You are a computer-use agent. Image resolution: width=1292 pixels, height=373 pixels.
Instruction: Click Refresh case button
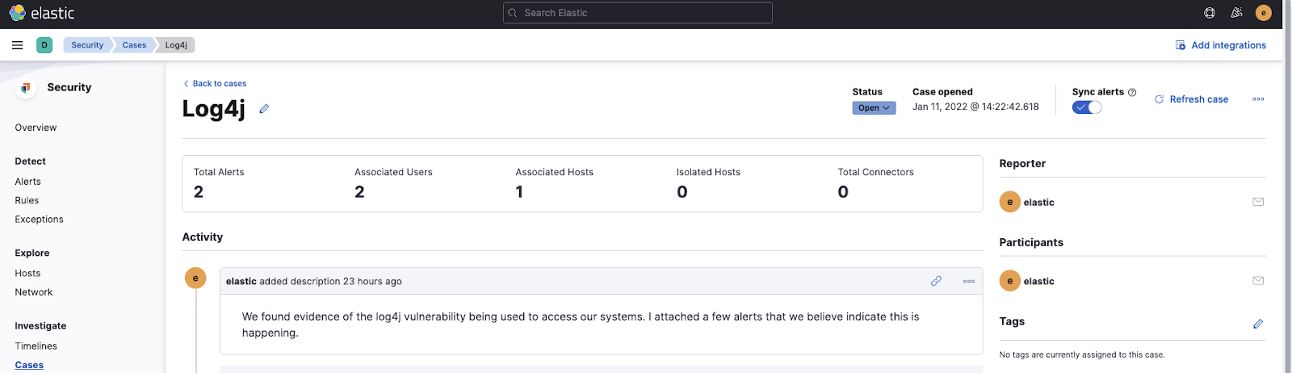point(1191,99)
